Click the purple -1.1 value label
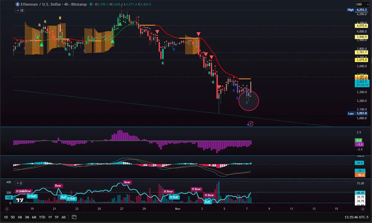 [359, 144]
